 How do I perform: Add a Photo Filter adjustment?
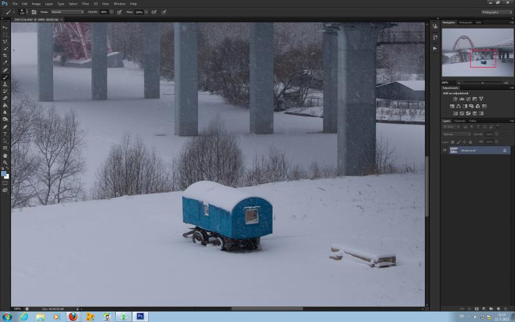(471, 106)
